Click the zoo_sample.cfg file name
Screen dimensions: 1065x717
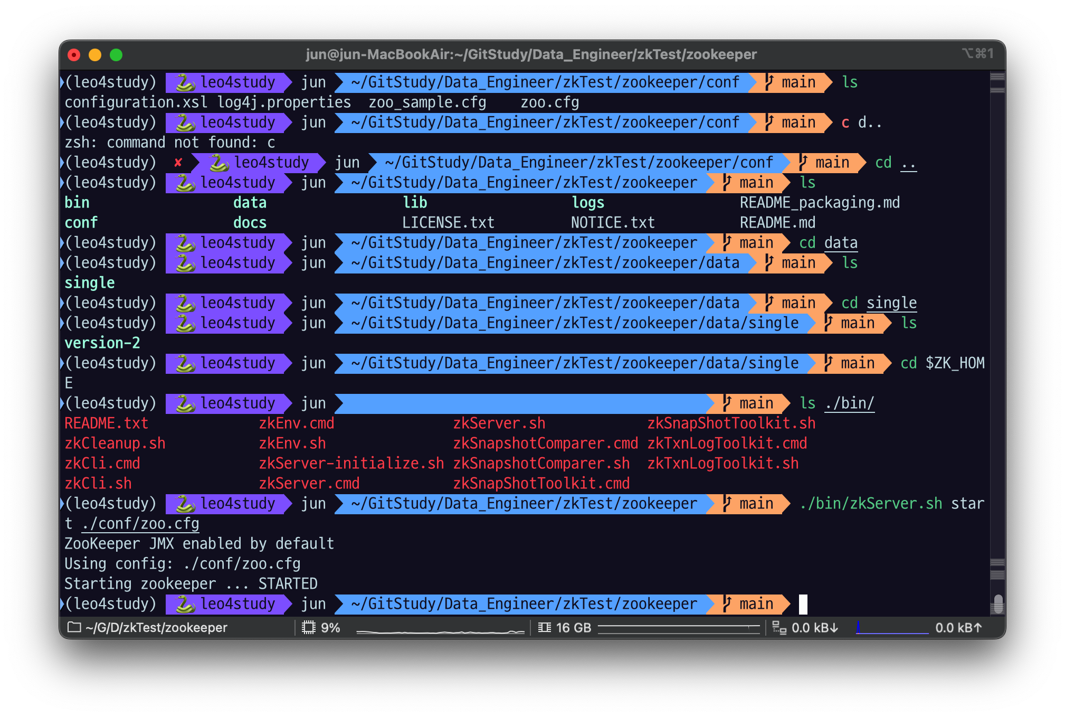(427, 102)
